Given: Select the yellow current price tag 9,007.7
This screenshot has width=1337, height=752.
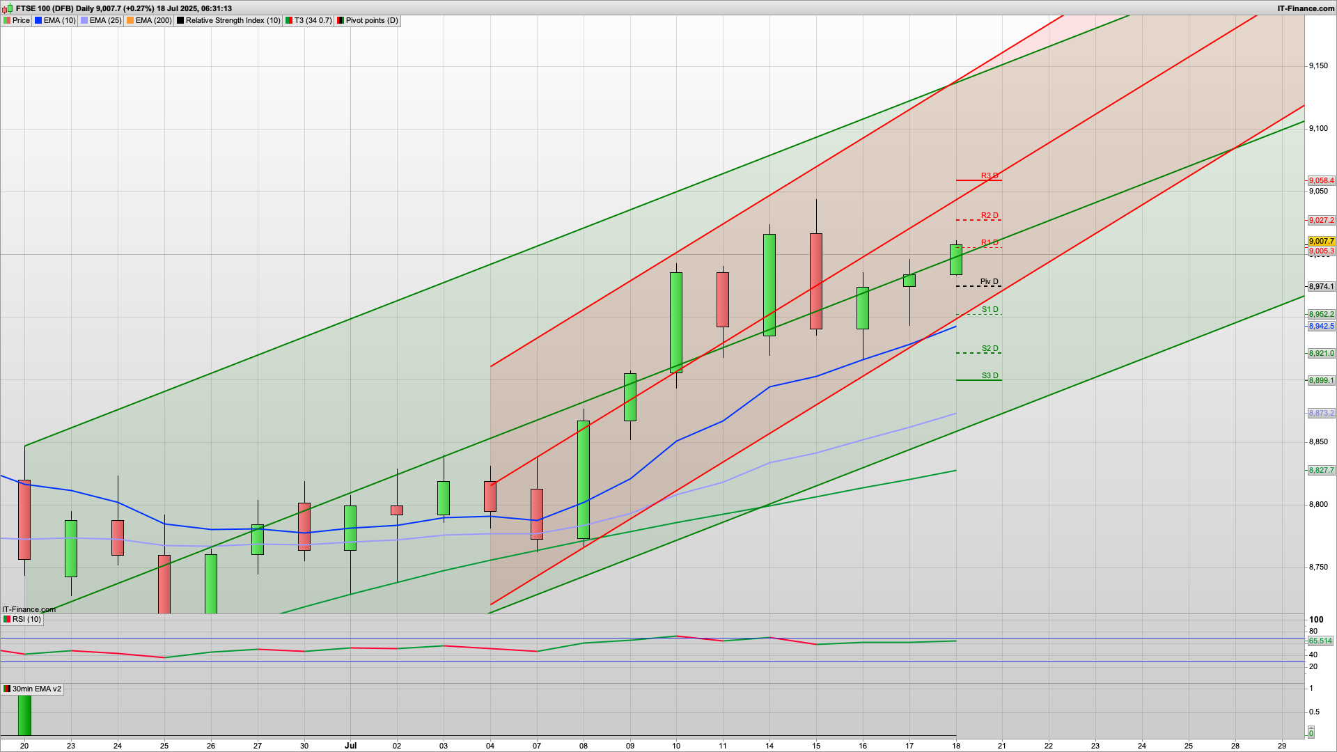Looking at the screenshot, I should (x=1321, y=242).
